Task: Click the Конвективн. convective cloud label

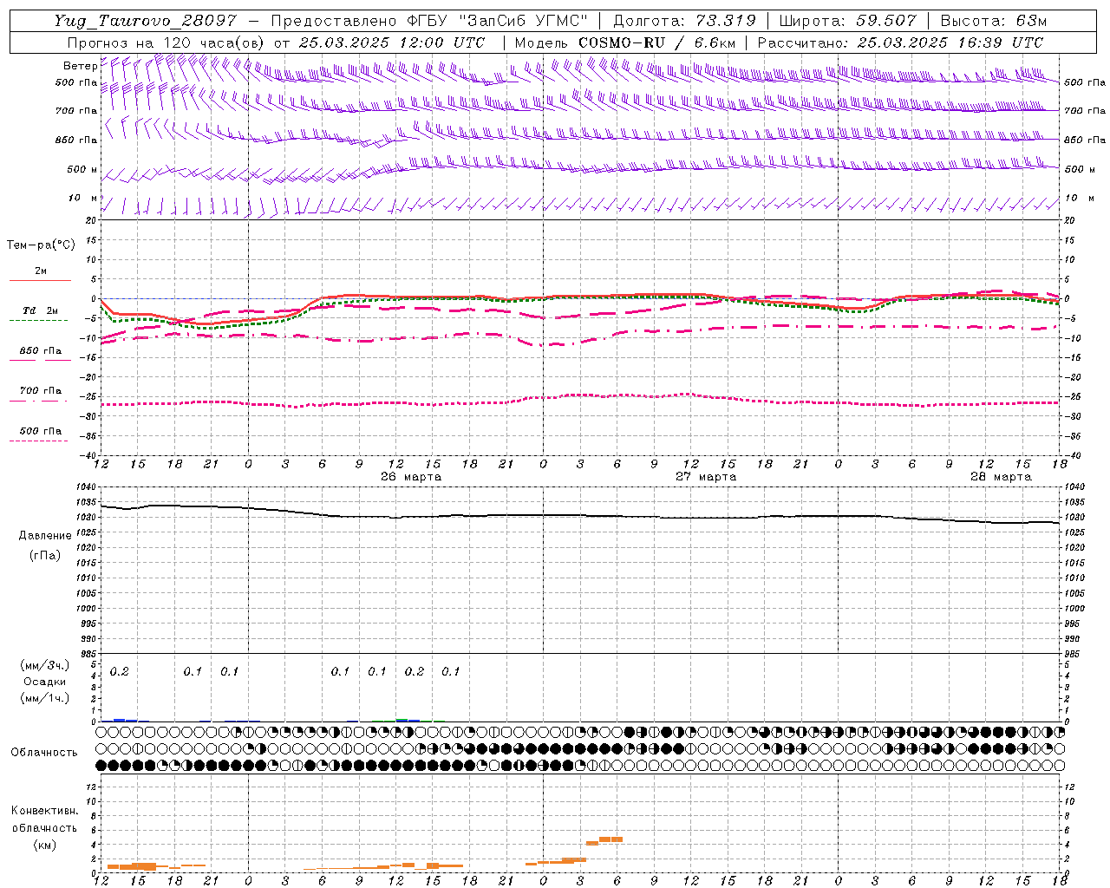Action: pos(44,811)
